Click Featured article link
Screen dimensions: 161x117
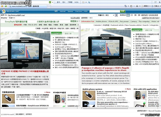pos(117,25)
